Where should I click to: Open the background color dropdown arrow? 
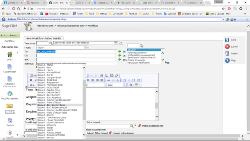coord(139,85)
